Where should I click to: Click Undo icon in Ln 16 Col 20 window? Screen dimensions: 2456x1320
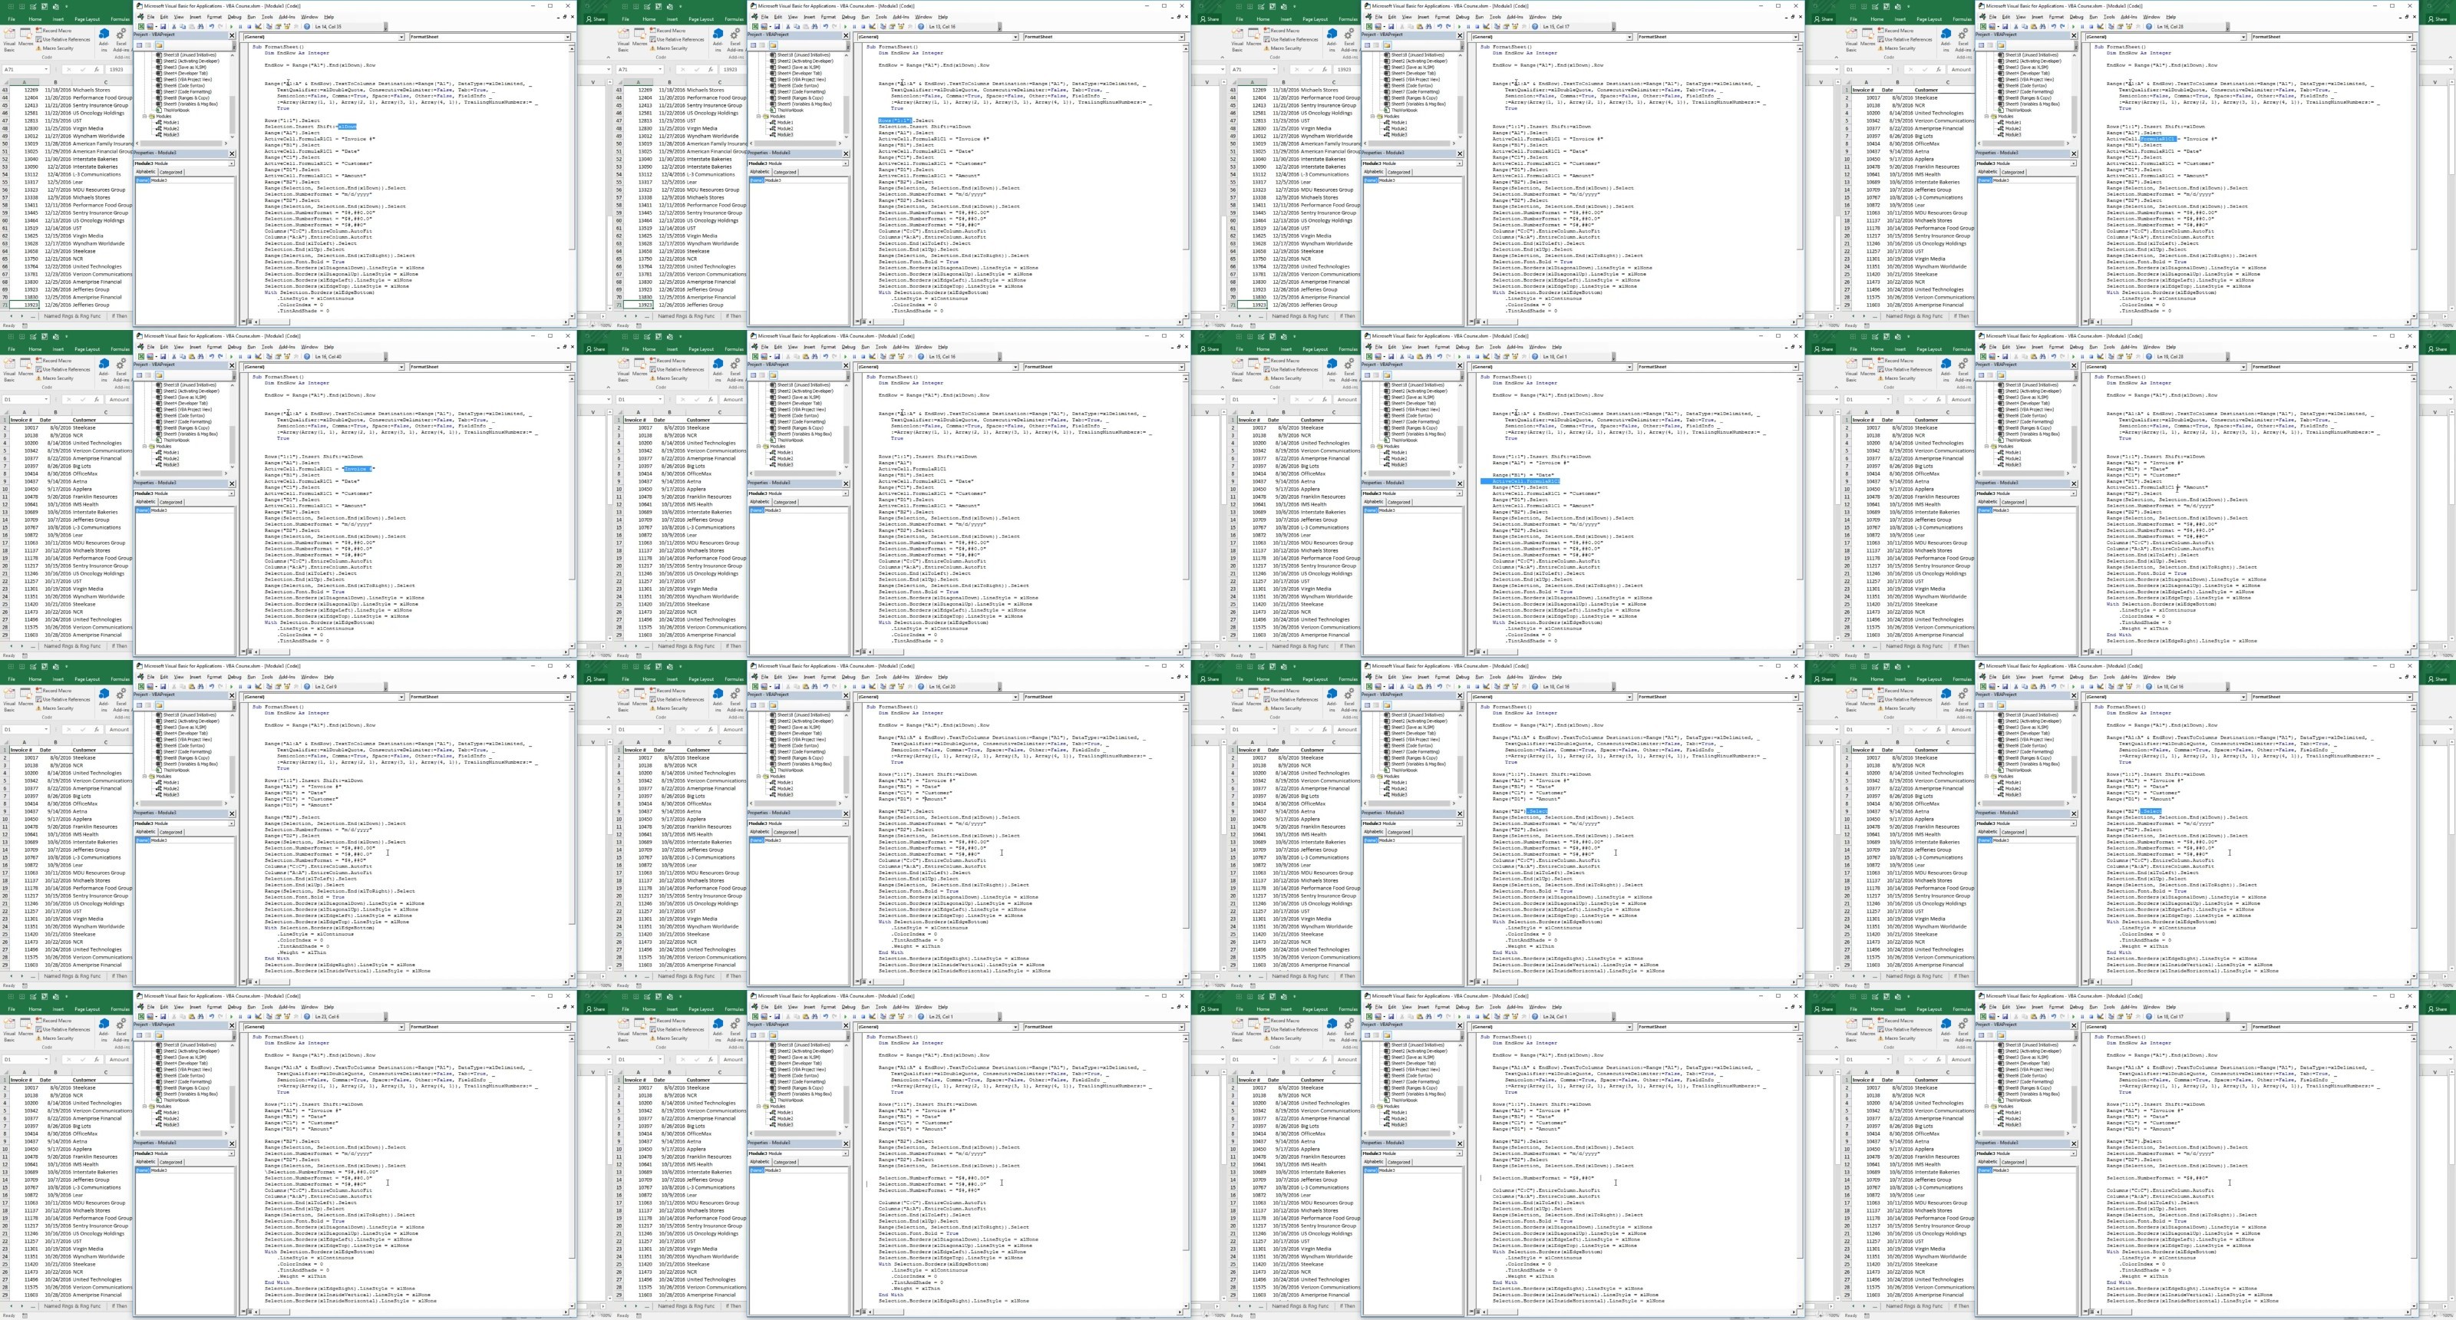(827, 687)
